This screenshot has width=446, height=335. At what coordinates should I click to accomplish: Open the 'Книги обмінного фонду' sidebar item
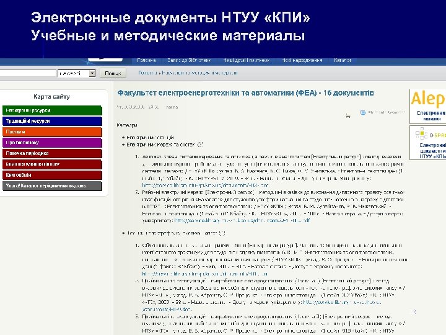pos(52,164)
